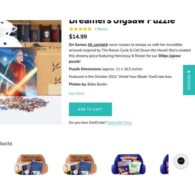This screenshot has height=195, width=195.
Task: Click the scattered puzzle pieces in photo
Action: pyautogui.click(x=24, y=104)
